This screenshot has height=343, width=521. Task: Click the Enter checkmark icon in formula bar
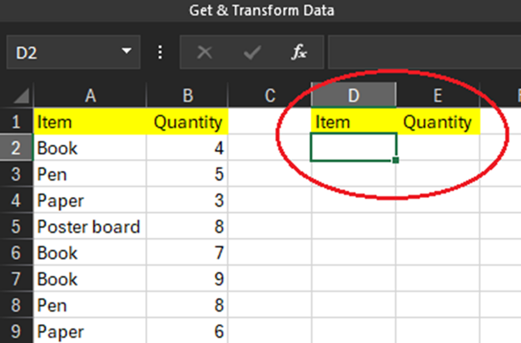252,52
